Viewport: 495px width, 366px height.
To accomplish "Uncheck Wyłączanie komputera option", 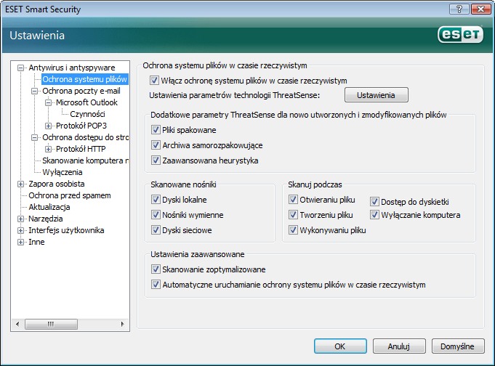I will tap(374, 215).
